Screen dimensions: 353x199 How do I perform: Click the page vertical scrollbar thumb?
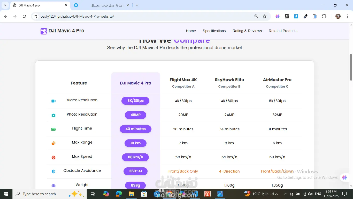pos(351,67)
